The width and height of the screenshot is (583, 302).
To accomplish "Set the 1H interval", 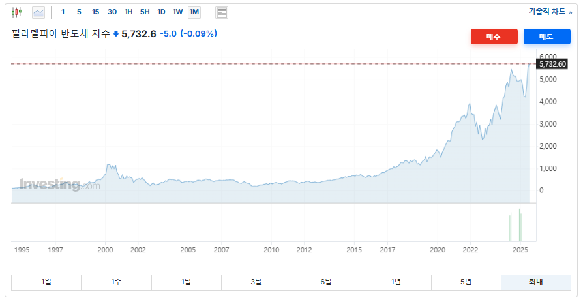I will [128, 12].
